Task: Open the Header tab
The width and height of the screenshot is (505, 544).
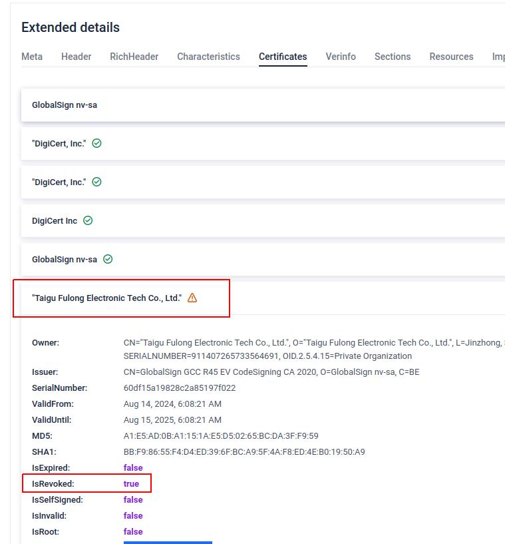Action: click(77, 57)
